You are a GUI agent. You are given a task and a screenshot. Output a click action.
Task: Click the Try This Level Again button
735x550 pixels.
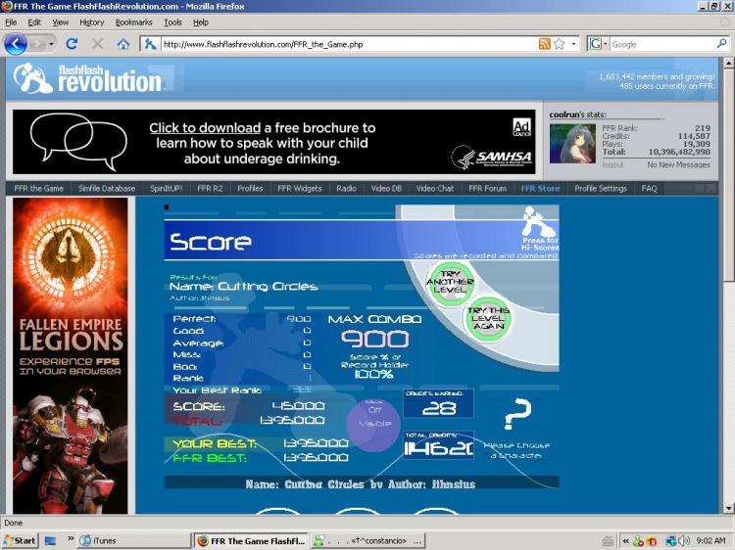488,318
